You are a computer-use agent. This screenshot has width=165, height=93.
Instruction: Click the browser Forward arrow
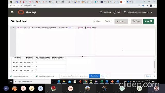14,6
